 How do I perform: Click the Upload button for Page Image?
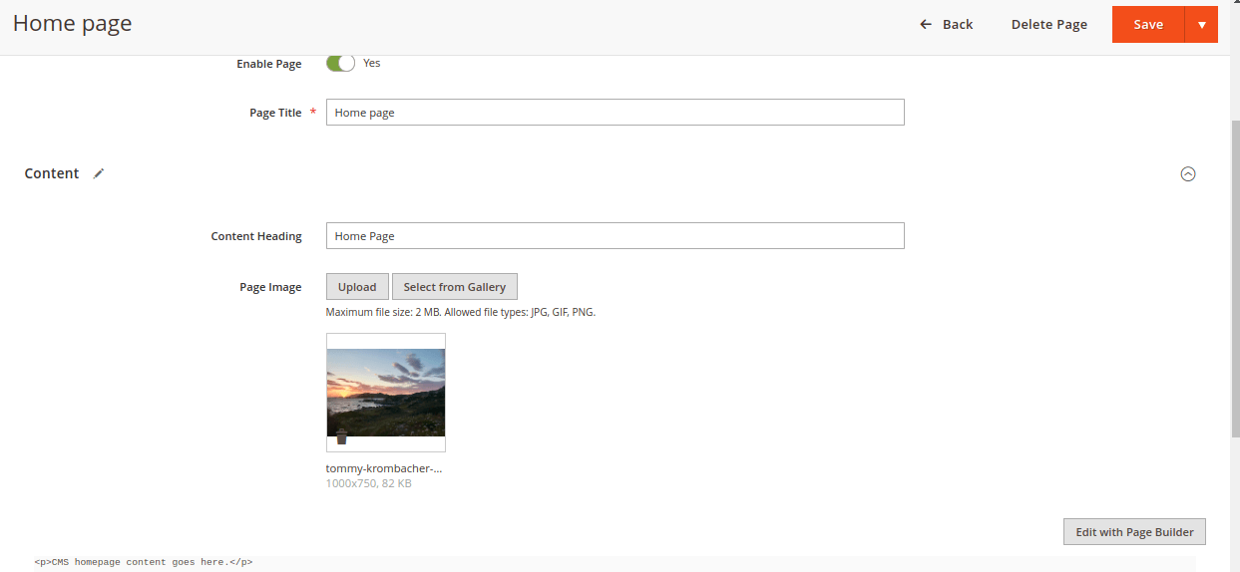[x=357, y=287]
